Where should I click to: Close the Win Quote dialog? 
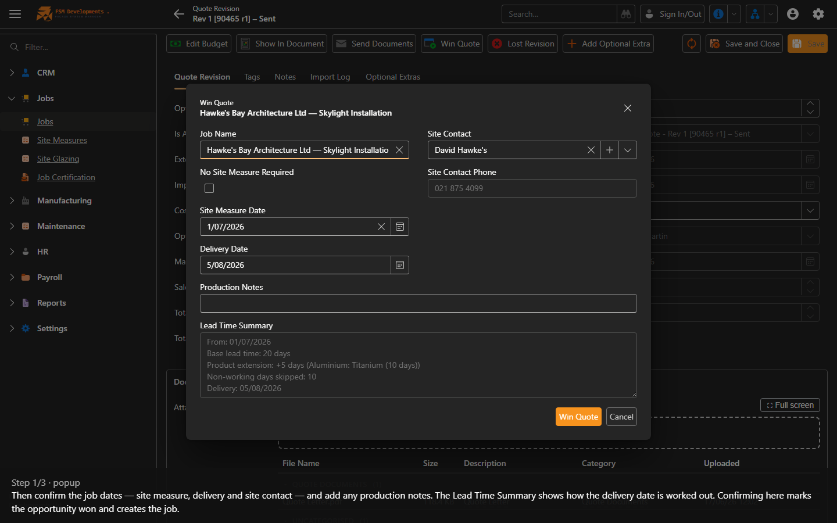click(x=628, y=108)
